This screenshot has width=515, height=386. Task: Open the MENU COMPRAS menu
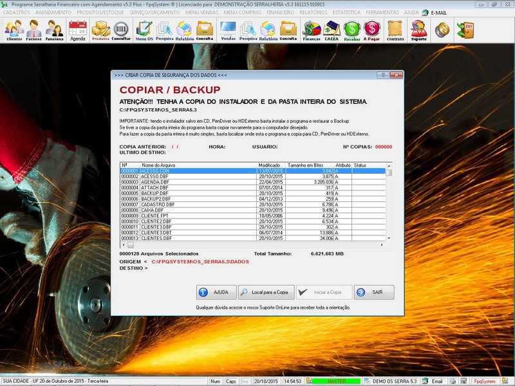243,12
